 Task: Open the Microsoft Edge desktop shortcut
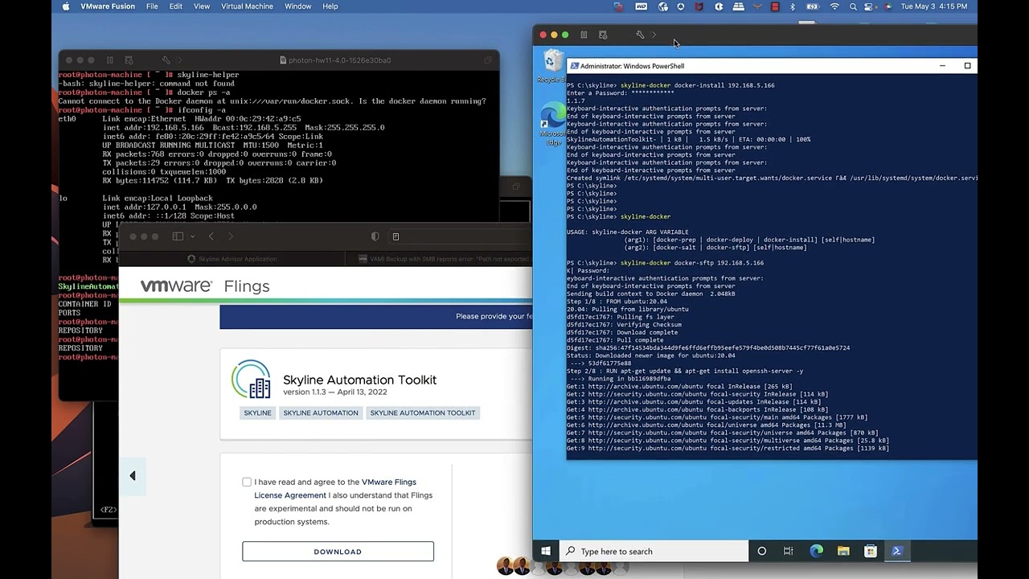tap(553, 125)
